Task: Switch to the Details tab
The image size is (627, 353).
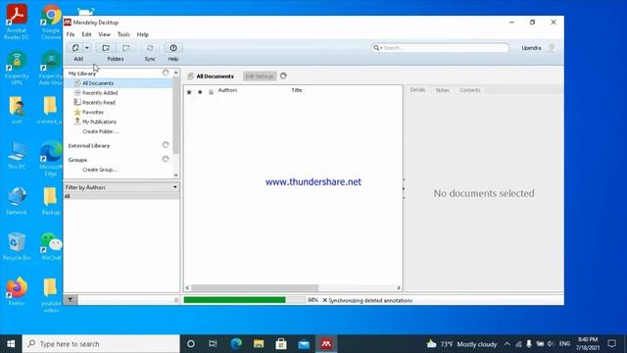Action: pos(417,90)
